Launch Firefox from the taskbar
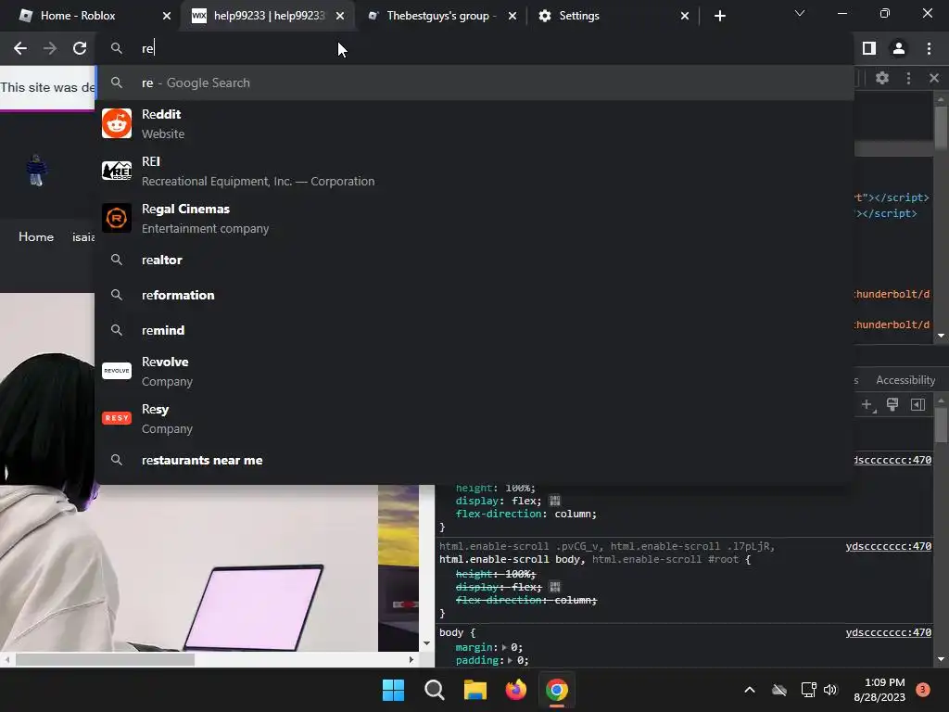Viewport: 949px width, 712px height. pos(515,690)
